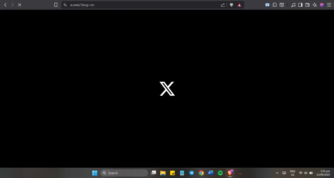
Task: Expand the hidden system tray icons
Action: point(277,173)
